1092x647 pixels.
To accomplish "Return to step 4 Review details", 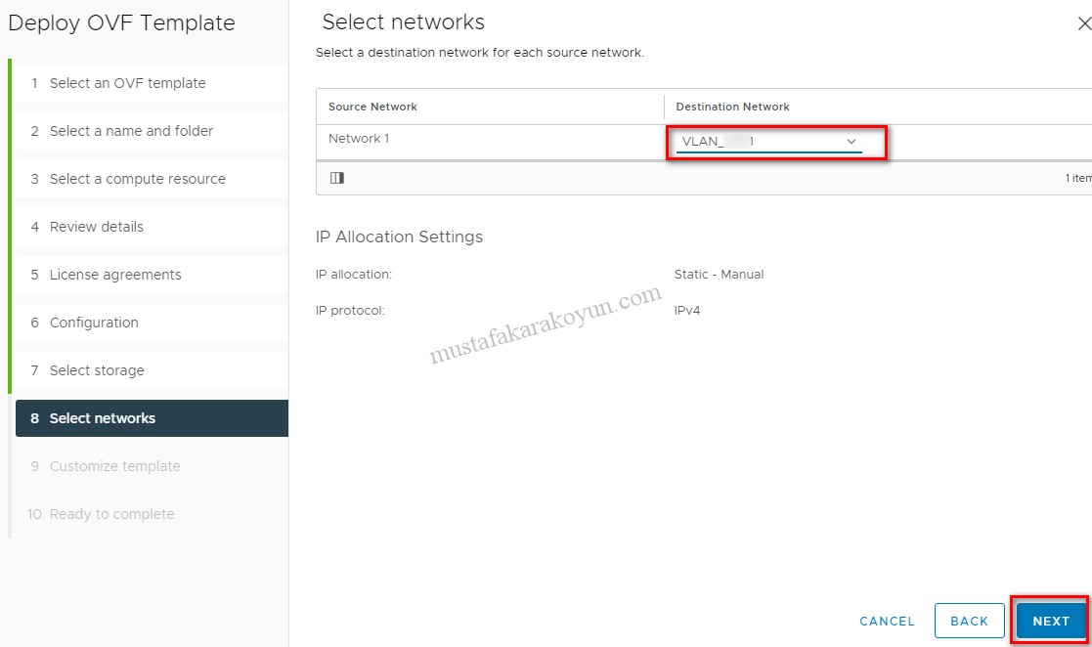I will tap(96, 227).
